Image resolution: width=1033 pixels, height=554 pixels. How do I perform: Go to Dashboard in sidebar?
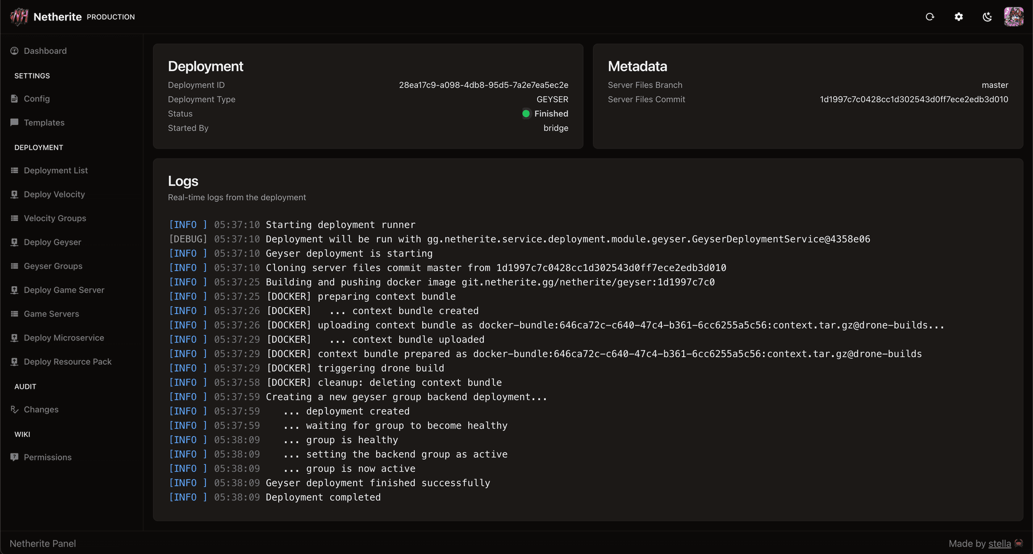coord(45,51)
